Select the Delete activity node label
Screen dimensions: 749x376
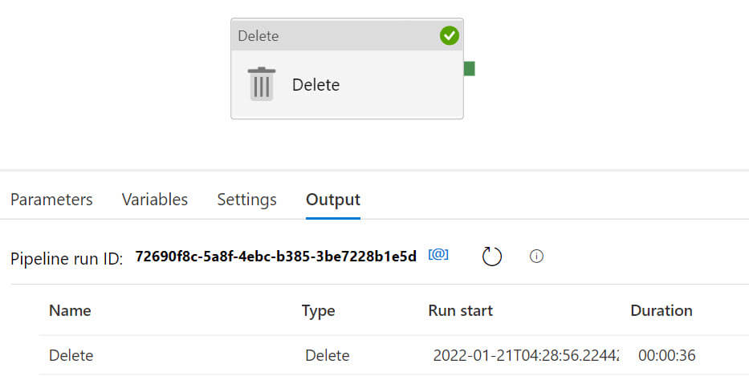(315, 85)
